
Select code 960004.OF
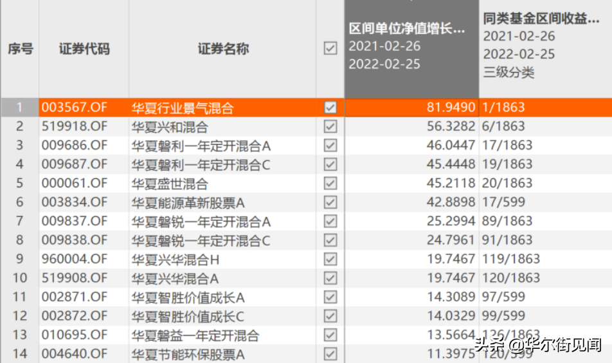[74, 259]
